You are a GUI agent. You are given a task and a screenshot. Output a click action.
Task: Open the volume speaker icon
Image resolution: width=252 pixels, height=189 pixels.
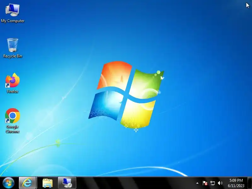(x=220, y=183)
